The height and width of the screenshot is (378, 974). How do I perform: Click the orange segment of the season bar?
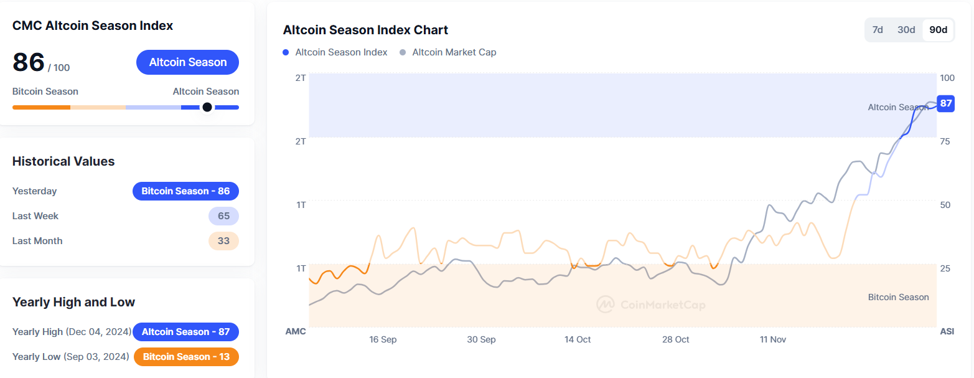(x=41, y=107)
